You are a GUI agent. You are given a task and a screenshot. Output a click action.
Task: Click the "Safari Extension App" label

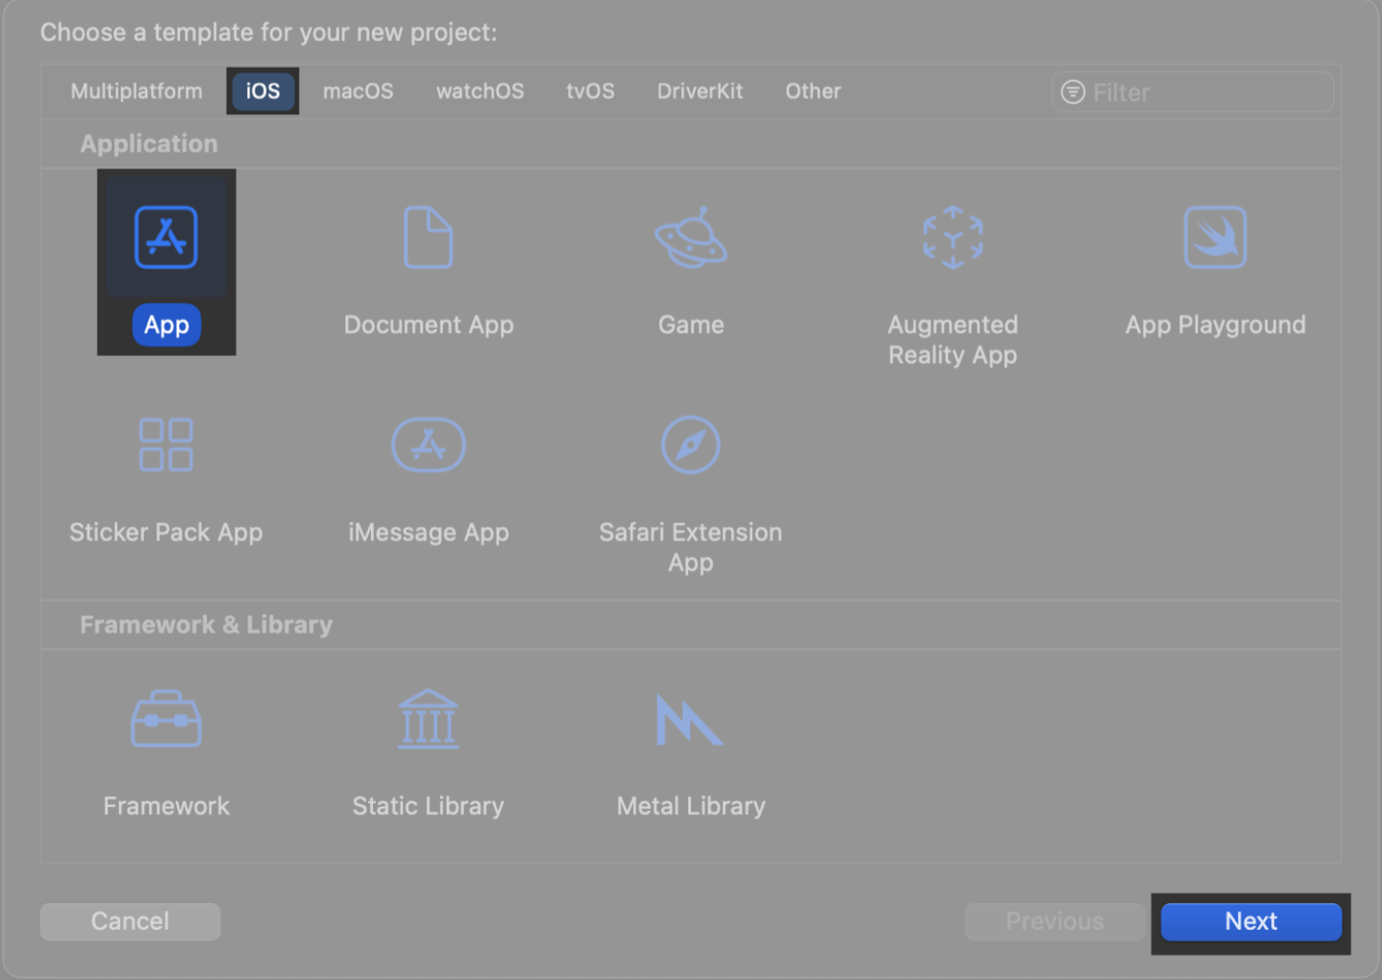coord(690,548)
